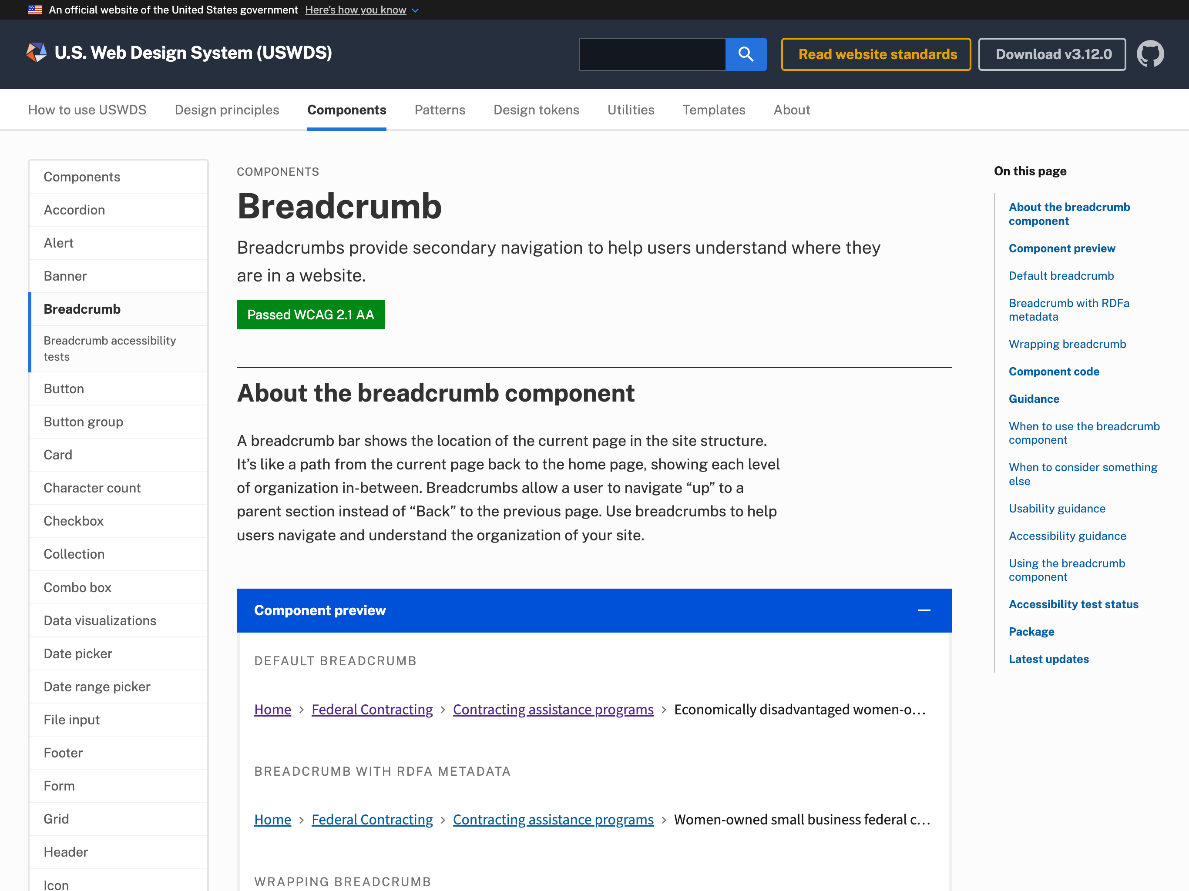Image resolution: width=1189 pixels, height=891 pixels.
Task: Jump to When to consider something else
Action: click(1082, 474)
